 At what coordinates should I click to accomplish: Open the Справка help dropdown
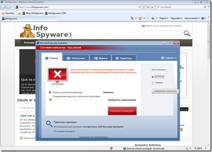[x=169, y=58]
